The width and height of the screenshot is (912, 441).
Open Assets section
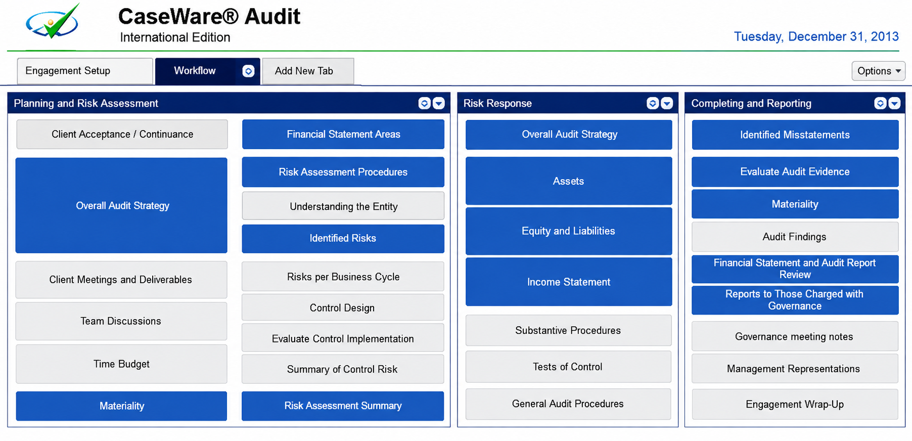569,181
